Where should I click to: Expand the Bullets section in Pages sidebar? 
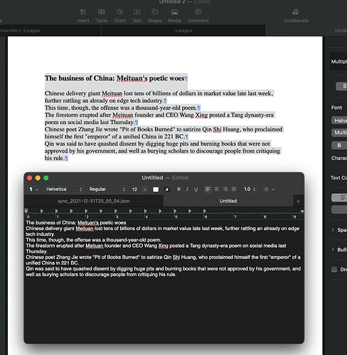pos(333,249)
